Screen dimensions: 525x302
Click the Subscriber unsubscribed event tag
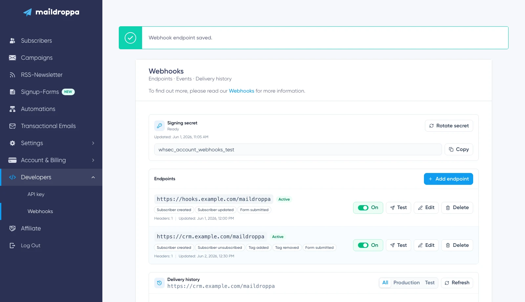[220, 248]
